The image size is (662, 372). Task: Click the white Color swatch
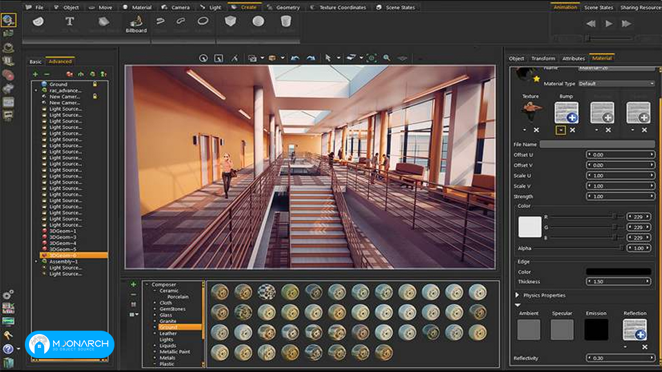click(x=530, y=227)
